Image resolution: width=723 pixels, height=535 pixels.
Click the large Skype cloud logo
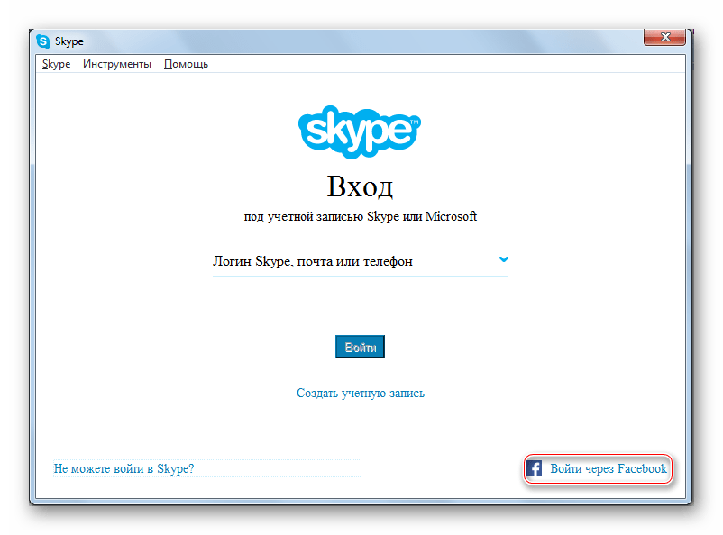(361, 131)
